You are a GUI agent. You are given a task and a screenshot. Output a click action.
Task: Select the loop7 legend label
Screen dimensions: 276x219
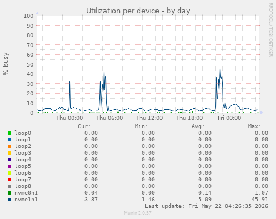[x=23, y=180]
